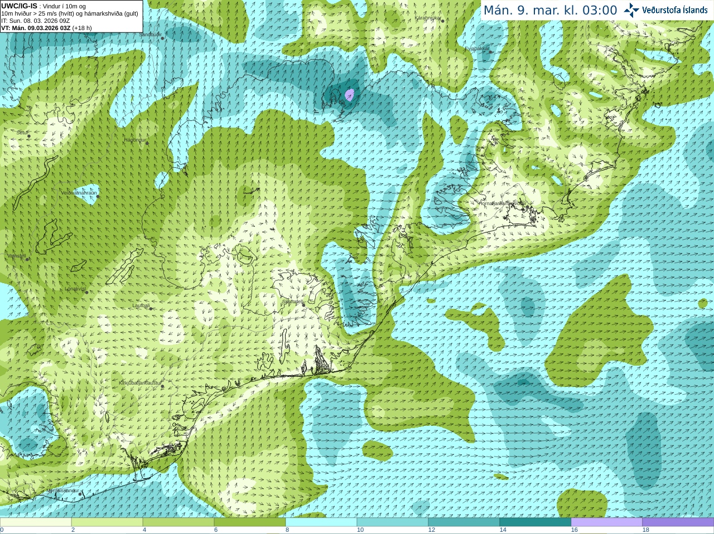Select the Hágöngur station label
The width and height of the screenshot is (714, 534).
[x=134, y=140]
